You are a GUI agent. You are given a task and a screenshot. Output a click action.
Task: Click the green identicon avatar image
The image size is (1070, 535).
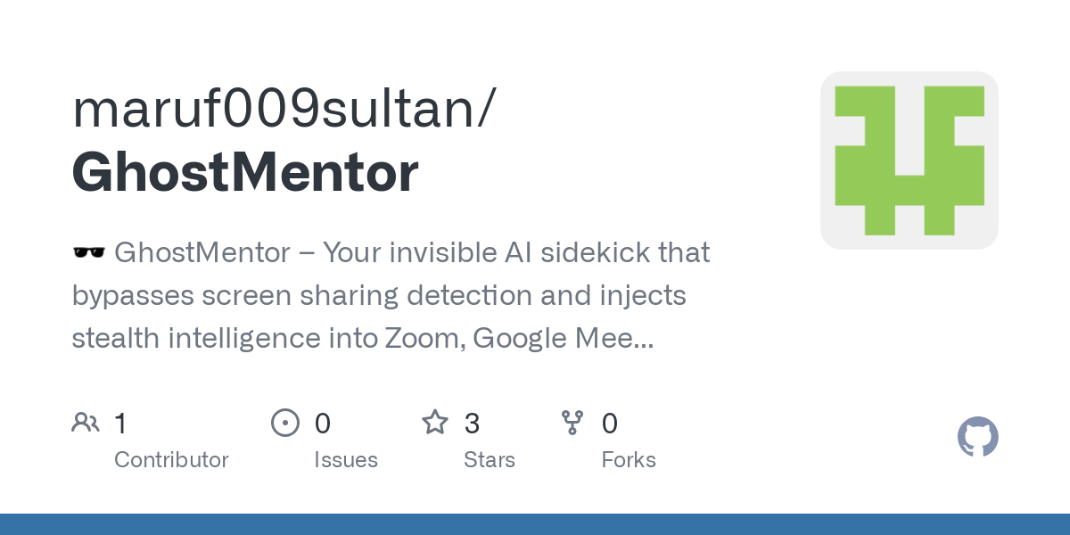tap(909, 160)
